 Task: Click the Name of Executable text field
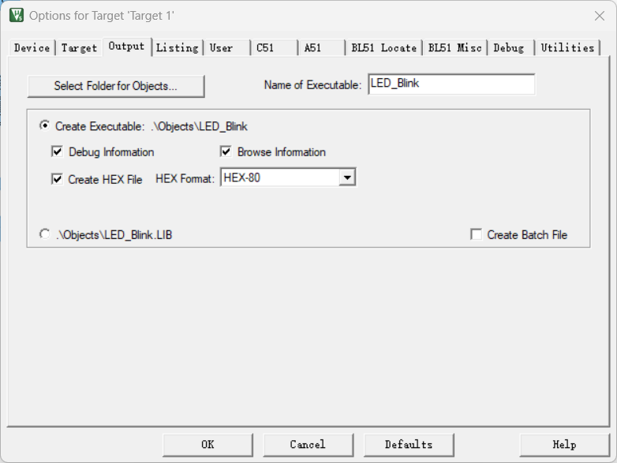451,84
